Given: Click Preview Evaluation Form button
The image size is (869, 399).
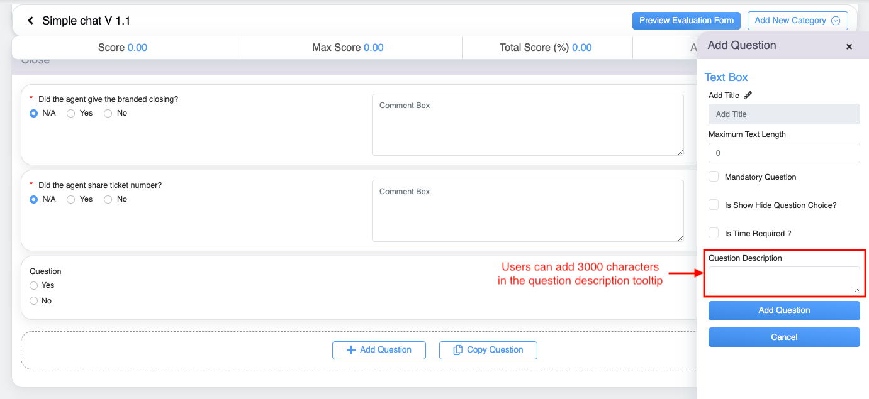Looking at the screenshot, I should pyautogui.click(x=686, y=21).
